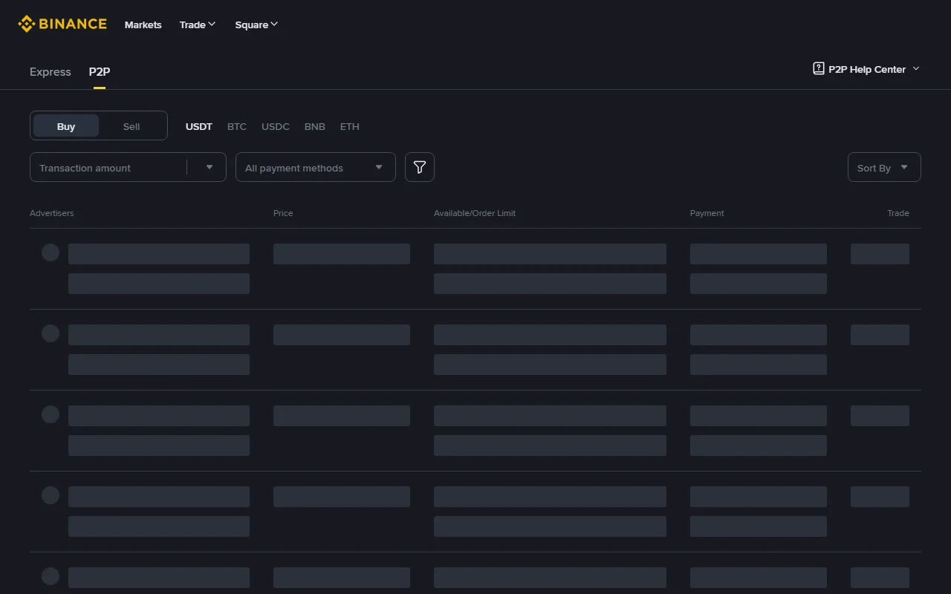
Task: Expand the Trade menu
Action: (198, 25)
